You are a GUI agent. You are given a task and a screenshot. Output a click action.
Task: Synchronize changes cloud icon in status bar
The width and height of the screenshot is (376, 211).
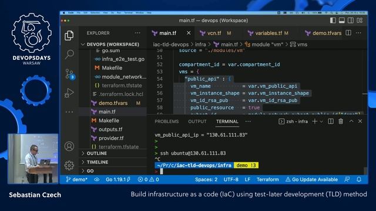(x=96, y=179)
